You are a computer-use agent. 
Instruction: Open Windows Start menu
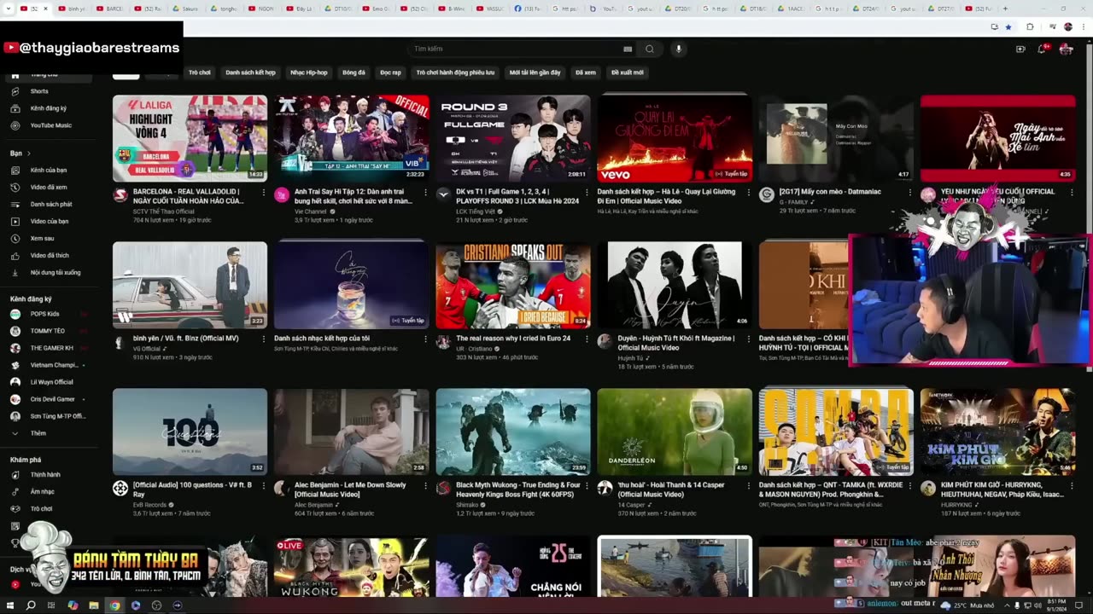point(10,605)
